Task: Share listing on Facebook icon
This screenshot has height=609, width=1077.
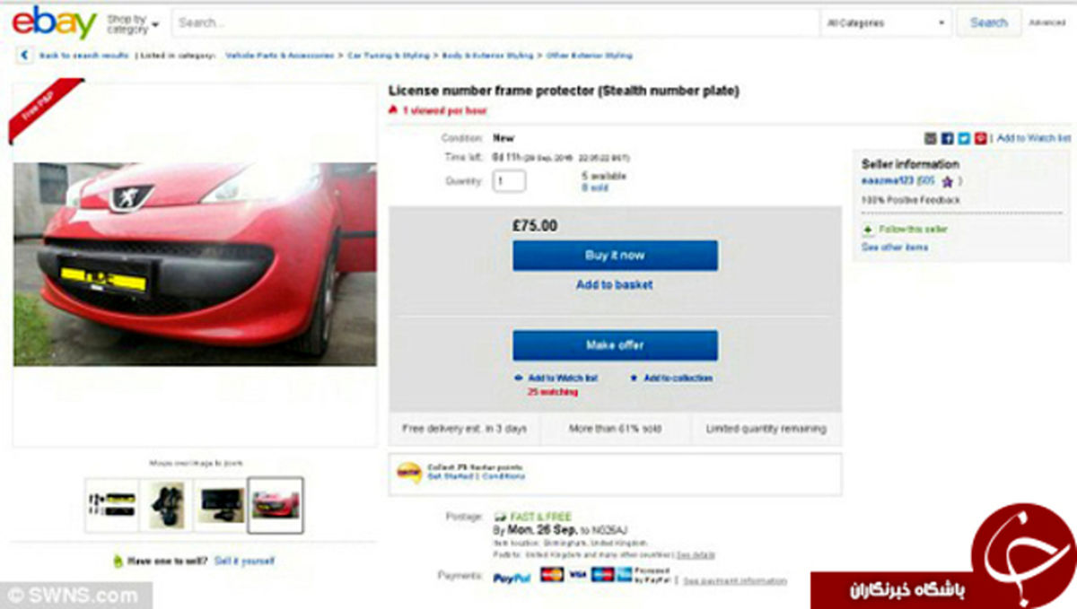Action: click(947, 138)
